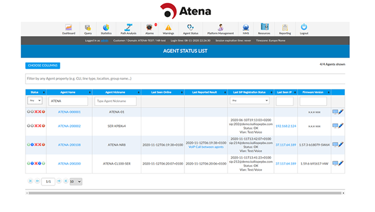This screenshot has width=375, height=212.
Task: Open the Statistics icon
Action: [106, 29]
